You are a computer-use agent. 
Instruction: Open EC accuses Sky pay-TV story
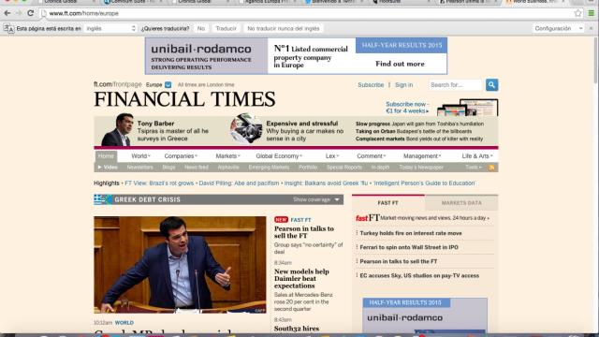pos(419,275)
